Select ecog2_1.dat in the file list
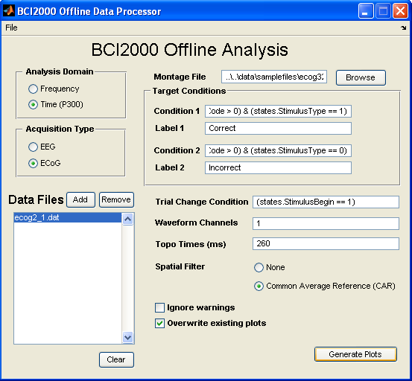 (x=68, y=218)
